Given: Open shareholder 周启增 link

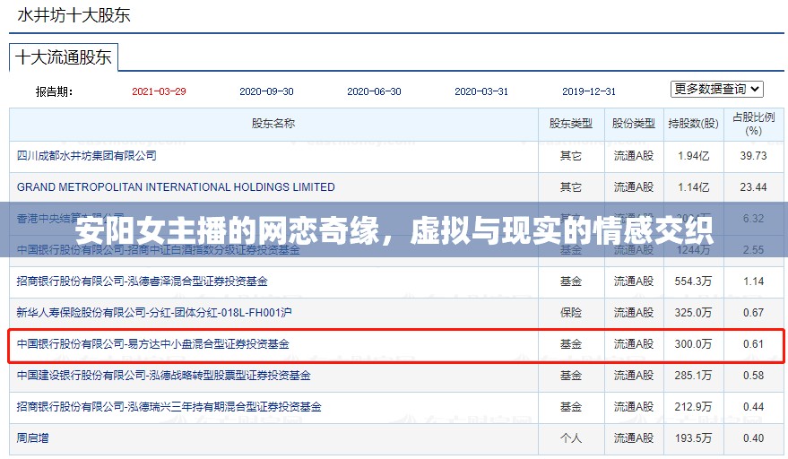Looking at the screenshot, I should coord(32,437).
